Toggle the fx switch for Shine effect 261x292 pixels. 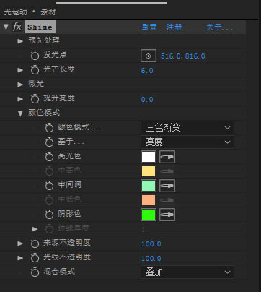click(x=17, y=27)
